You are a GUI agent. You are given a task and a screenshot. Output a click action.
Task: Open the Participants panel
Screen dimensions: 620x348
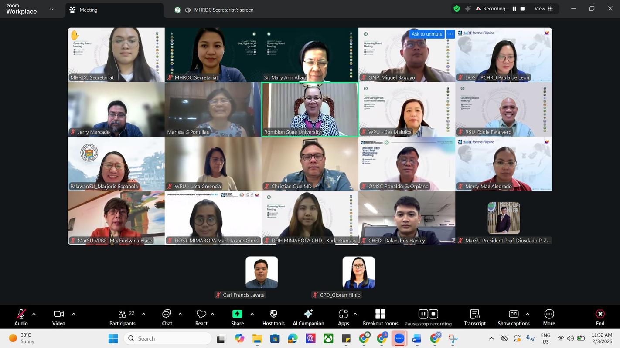click(123, 317)
